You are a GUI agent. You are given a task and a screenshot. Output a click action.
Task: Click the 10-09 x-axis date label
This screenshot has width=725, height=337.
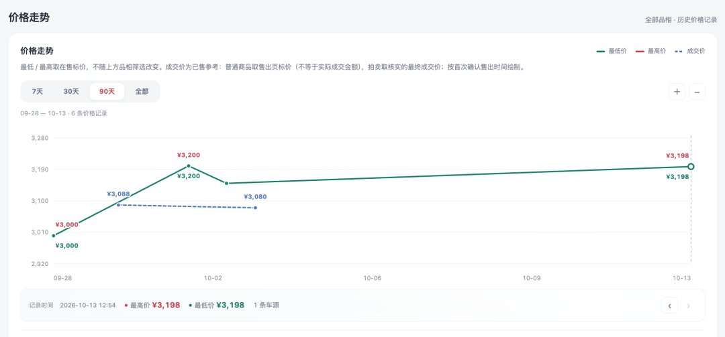coord(532,278)
